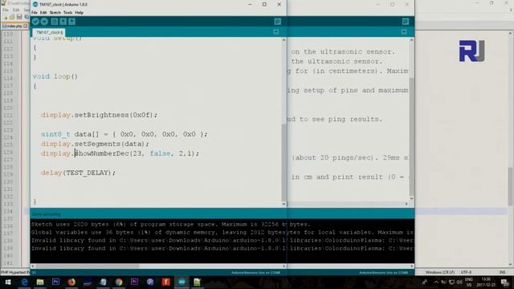
Task: Click the code editor vertical scrollbar thumb
Action: (284, 162)
